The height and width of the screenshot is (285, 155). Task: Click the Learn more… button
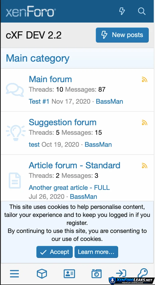(x=96, y=252)
